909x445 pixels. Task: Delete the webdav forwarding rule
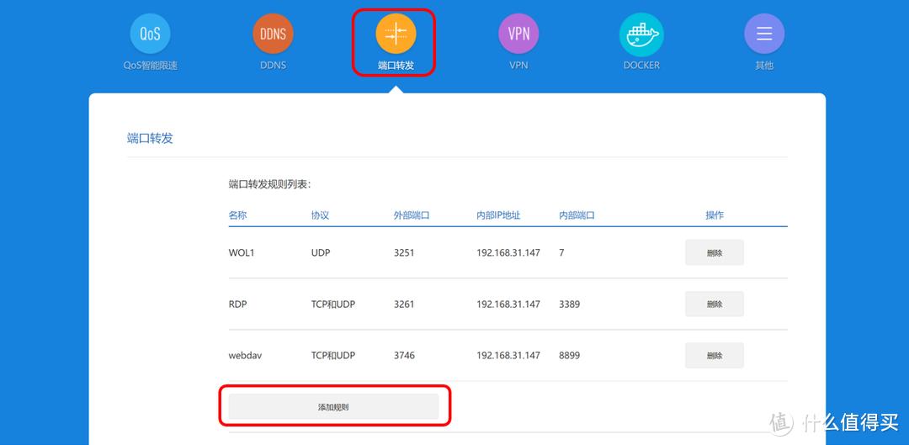pyautogui.click(x=715, y=355)
